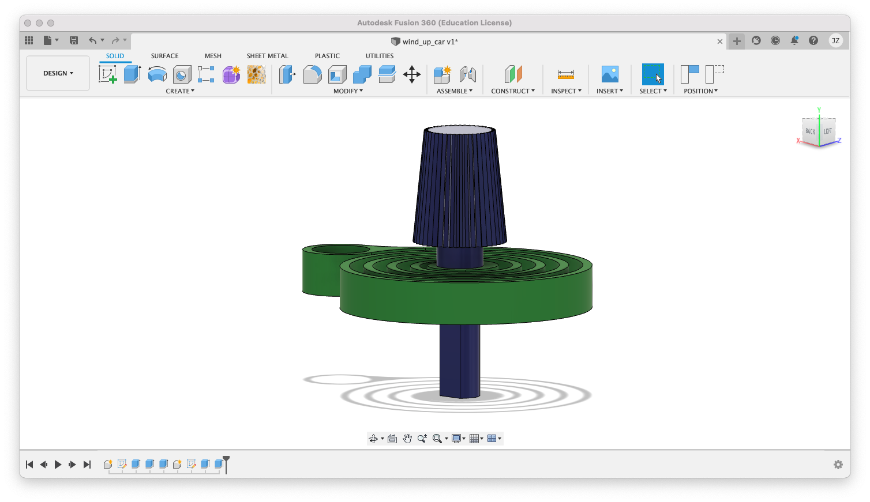870x502 pixels.
Task: Click the Insert image icon
Action: point(610,74)
